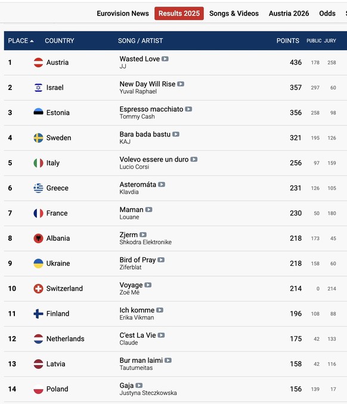Screen dimensions: 347x404
Task: Click the Switzerland flag icon
Action: pyautogui.click(x=38, y=288)
